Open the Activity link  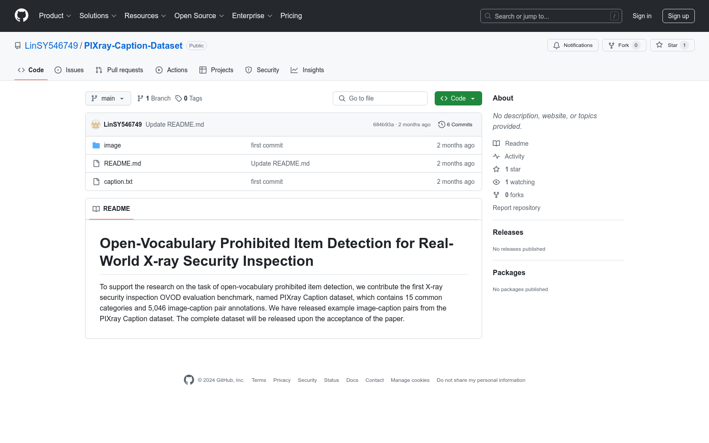(509, 156)
